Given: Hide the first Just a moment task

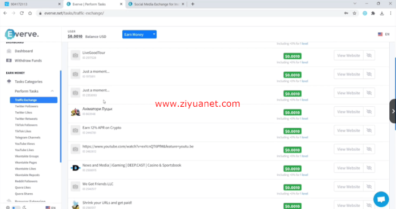Looking at the screenshot, I should click(x=369, y=74).
